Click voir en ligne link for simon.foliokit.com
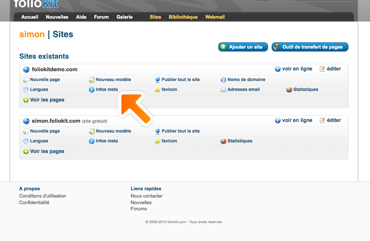 297,120
